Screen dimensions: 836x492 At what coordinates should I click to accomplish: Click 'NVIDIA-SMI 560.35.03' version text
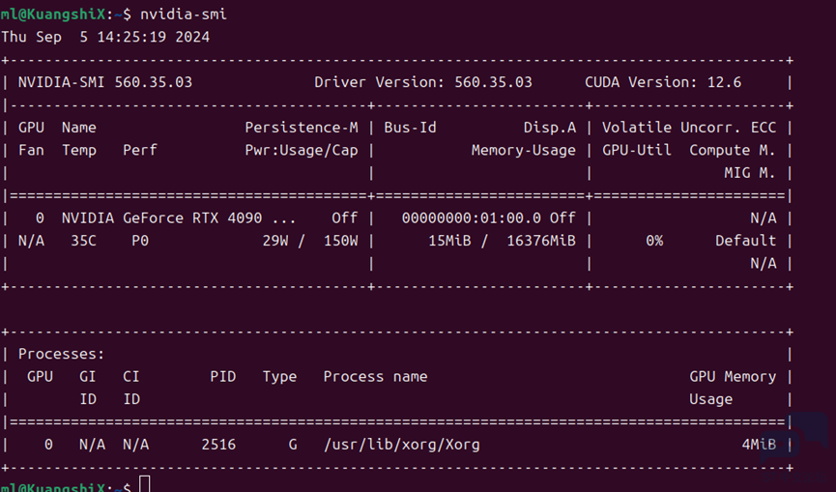pos(105,82)
